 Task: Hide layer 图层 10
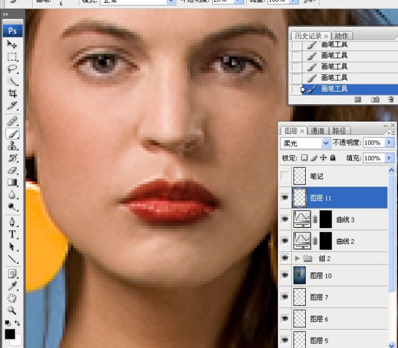(x=285, y=275)
